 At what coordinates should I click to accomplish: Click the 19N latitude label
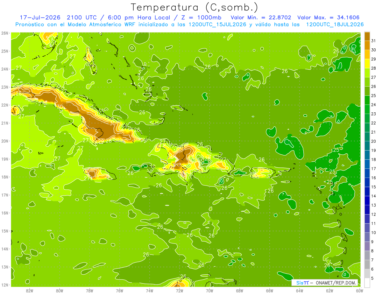(x=4, y=159)
